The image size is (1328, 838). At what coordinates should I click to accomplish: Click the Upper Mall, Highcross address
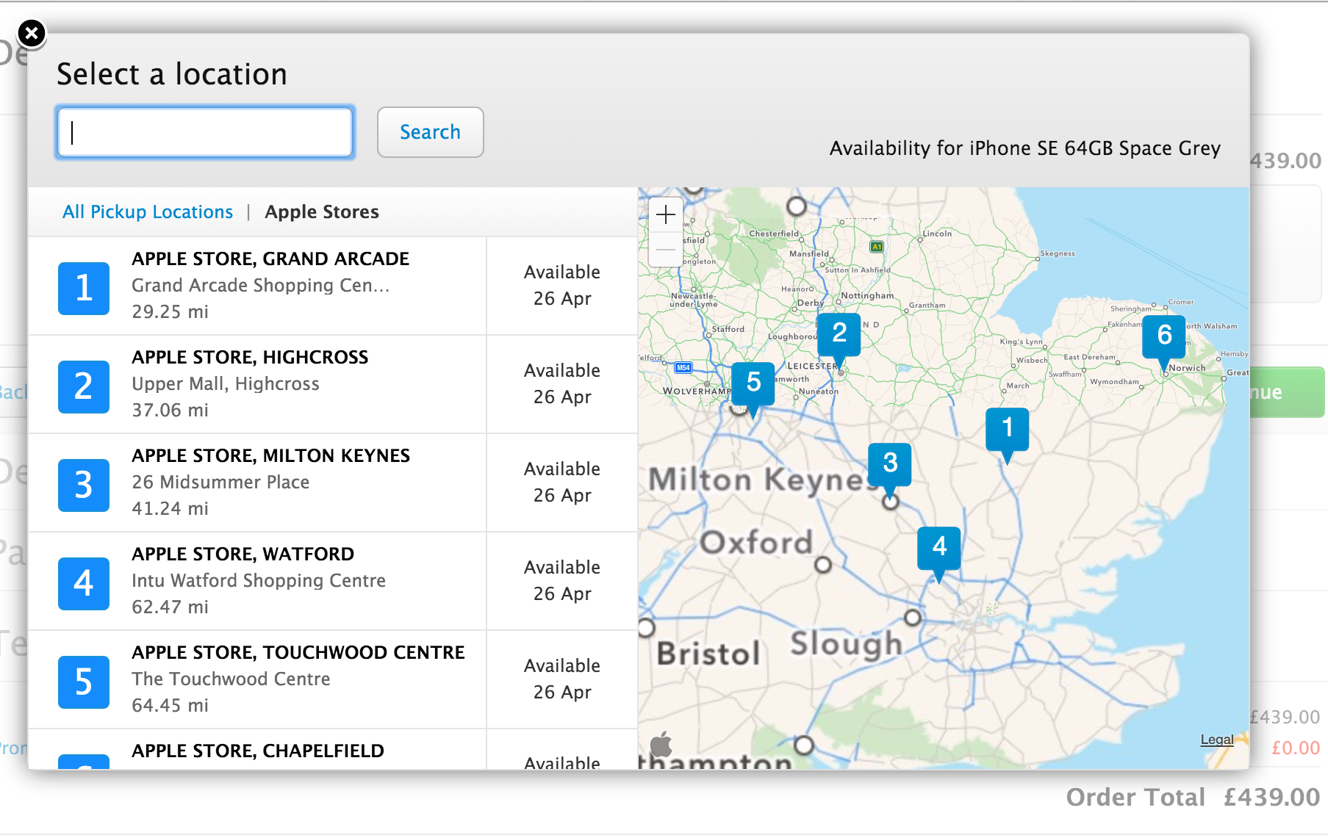(226, 383)
